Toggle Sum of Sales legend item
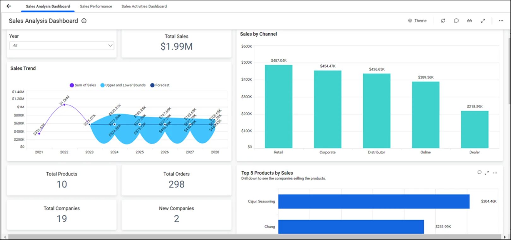 click(83, 85)
